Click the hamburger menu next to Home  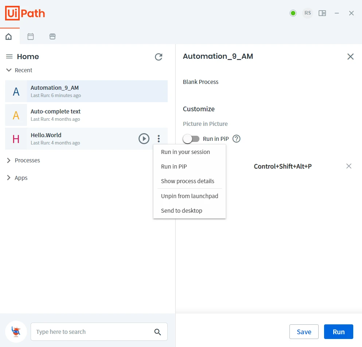(9, 56)
